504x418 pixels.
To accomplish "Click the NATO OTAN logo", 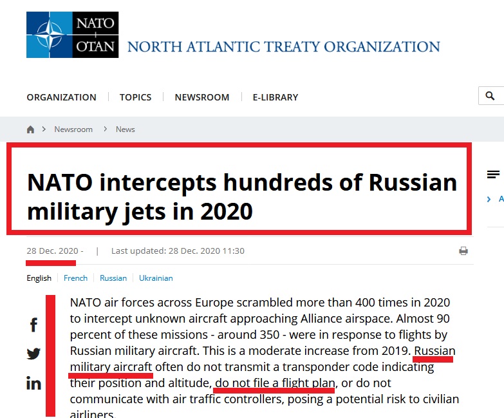I will point(72,35).
